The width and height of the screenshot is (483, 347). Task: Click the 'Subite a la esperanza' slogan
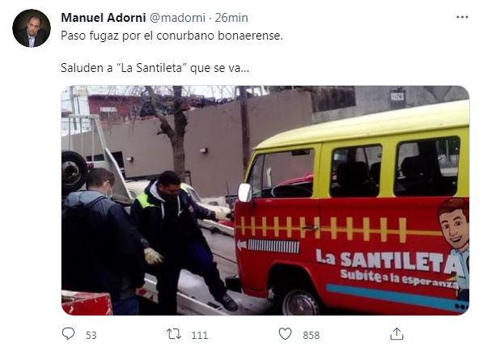(399, 278)
